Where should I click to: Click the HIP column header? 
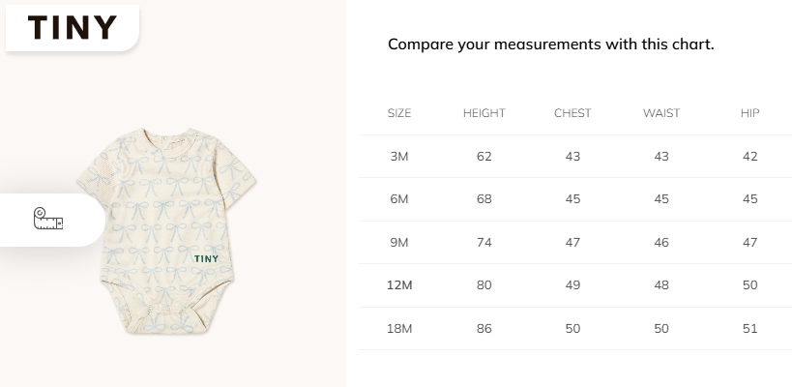click(749, 113)
